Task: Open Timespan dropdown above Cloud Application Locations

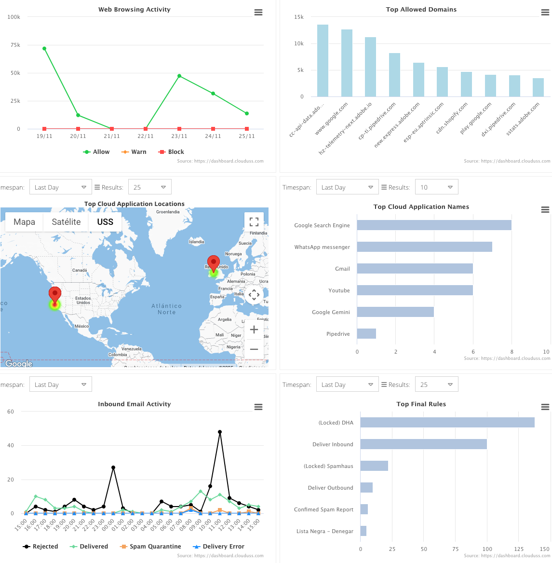Action: click(x=61, y=187)
